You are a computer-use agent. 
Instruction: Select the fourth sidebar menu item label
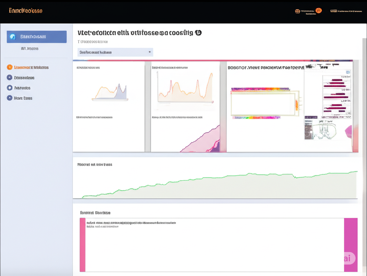point(23,98)
